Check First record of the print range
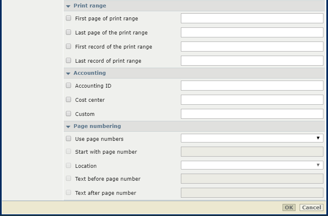The image size is (328, 216). tap(68, 46)
